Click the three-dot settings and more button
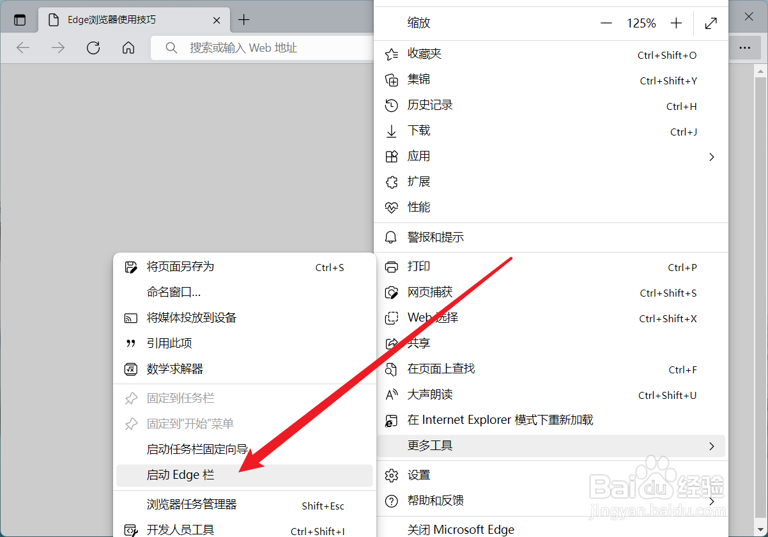Viewport: 768px width, 537px height. tap(744, 48)
